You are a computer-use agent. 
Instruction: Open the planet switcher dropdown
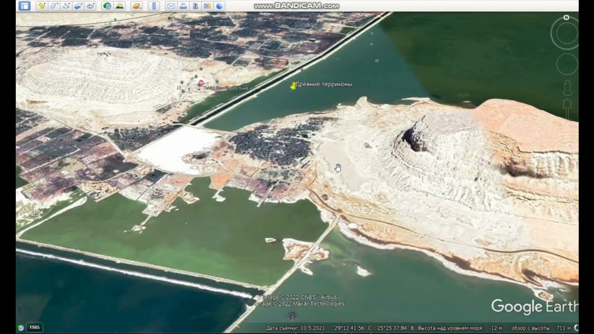[136, 6]
